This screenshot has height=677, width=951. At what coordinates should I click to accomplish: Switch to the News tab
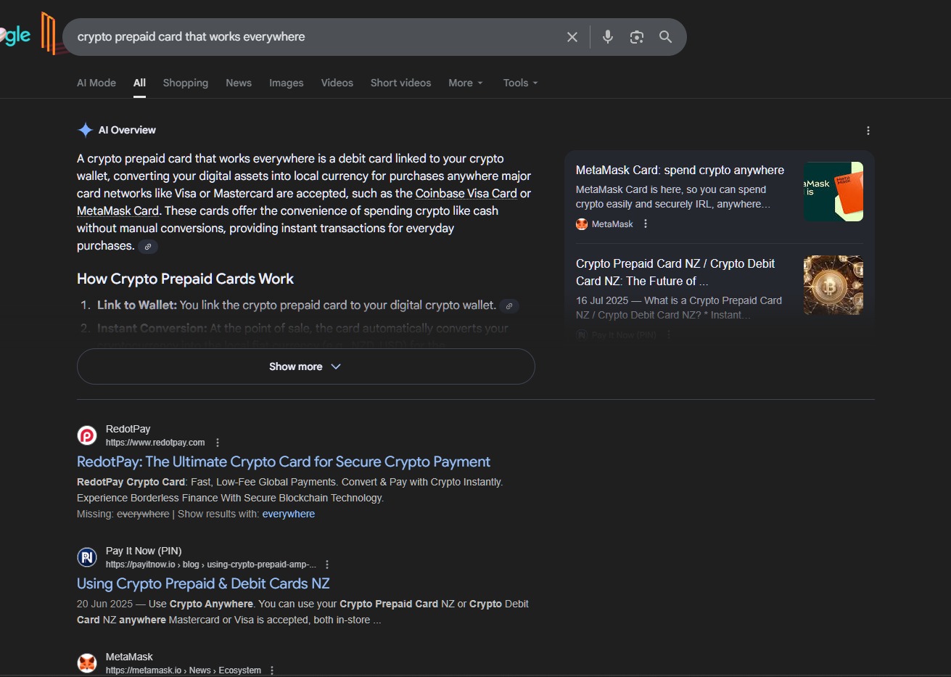point(239,83)
